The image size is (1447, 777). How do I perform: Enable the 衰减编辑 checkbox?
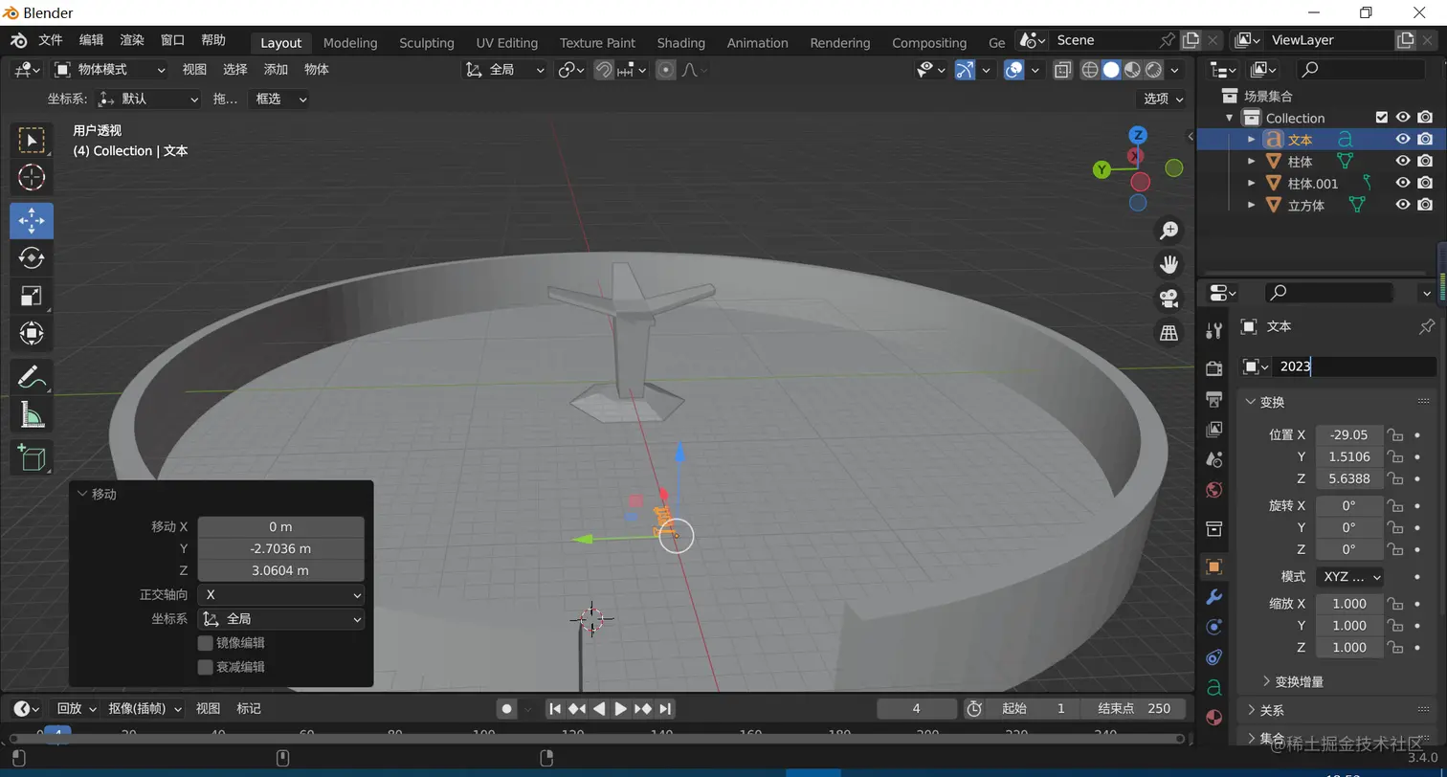(x=205, y=667)
